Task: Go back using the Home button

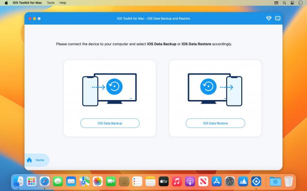Action: click(37, 160)
